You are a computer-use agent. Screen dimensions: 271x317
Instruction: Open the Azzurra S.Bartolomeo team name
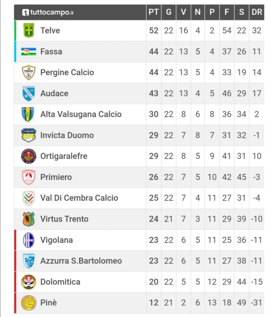(81, 261)
